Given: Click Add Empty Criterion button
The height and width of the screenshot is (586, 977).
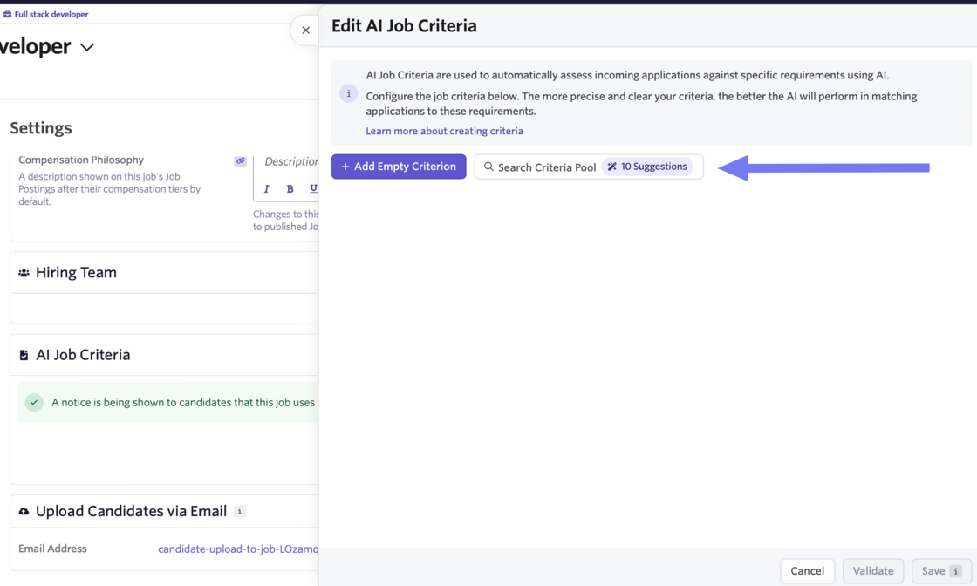Looking at the screenshot, I should point(399,167).
